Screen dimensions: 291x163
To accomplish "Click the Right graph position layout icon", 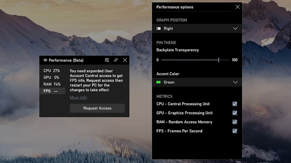I will click(x=158, y=29).
